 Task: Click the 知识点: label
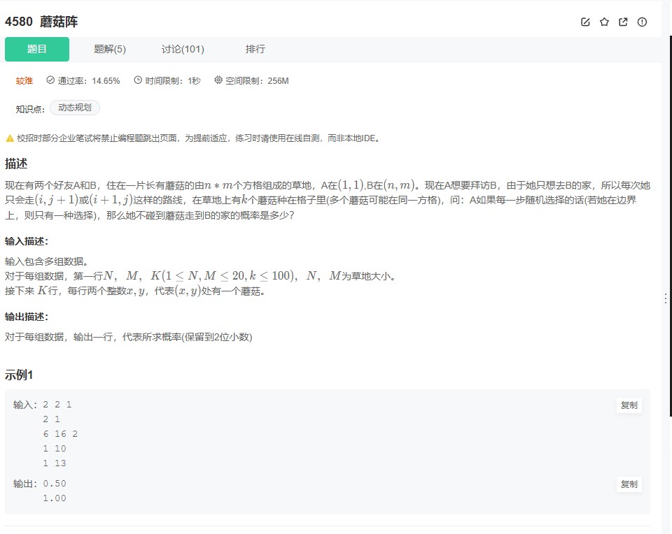click(x=30, y=109)
